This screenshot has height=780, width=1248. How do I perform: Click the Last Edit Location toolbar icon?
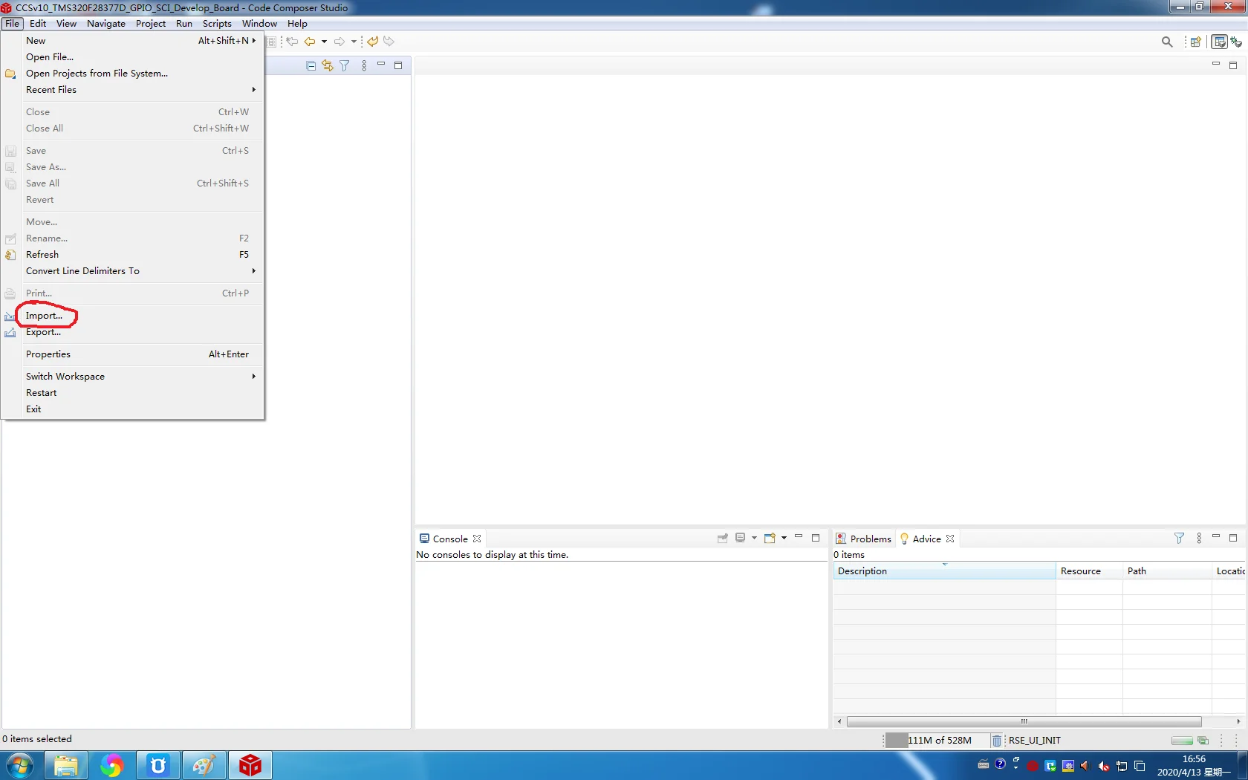372,42
